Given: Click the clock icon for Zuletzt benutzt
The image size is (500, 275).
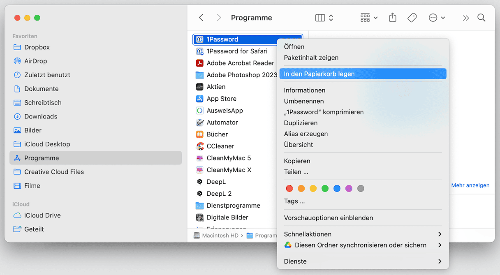Looking at the screenshot, I should point(17,75).
